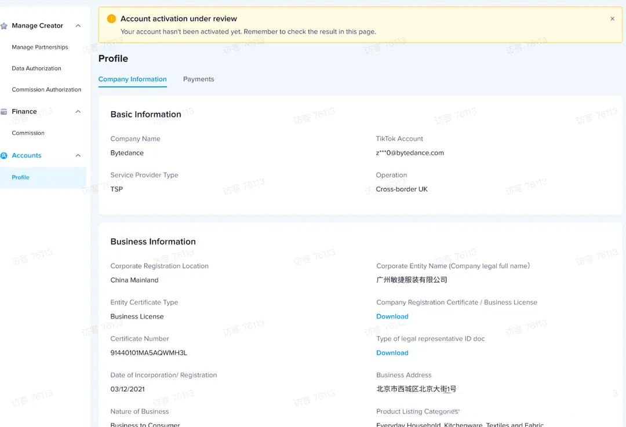Click the Finance wallet icon in sidebar
The width and height of the screenshot is (626, 427).
[x=4, y=112]
